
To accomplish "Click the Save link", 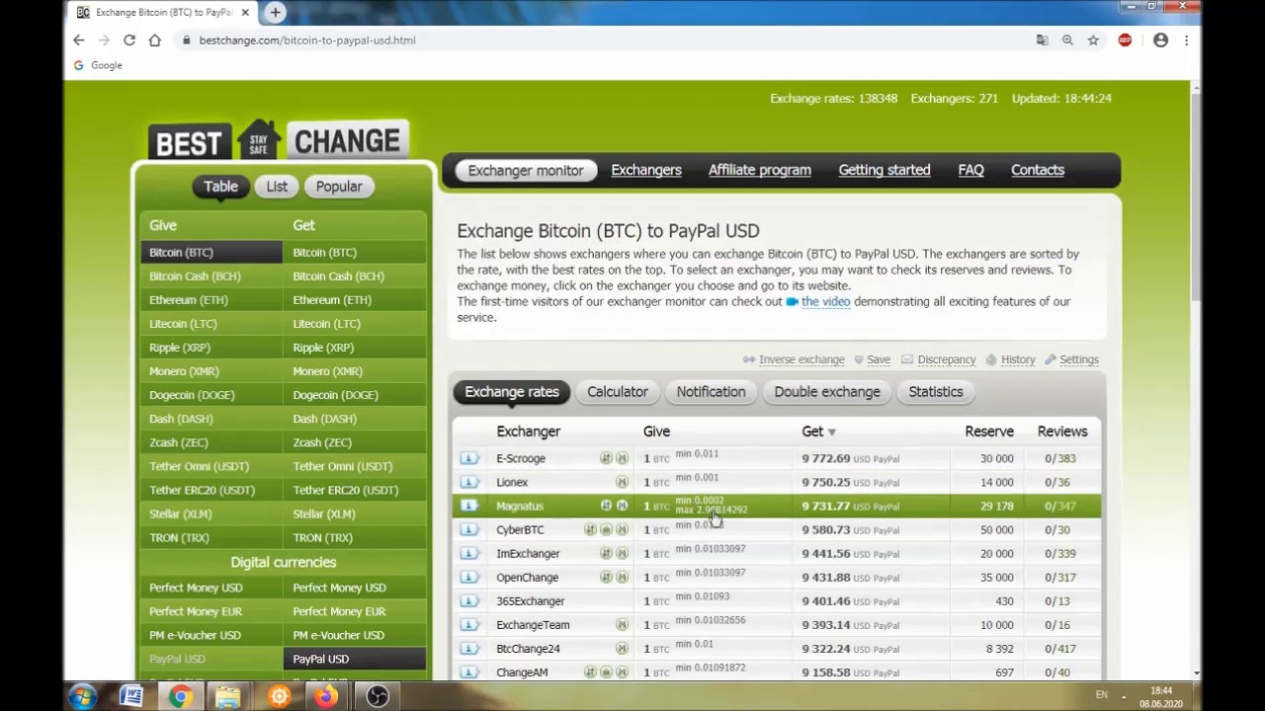I will [879, 359].
